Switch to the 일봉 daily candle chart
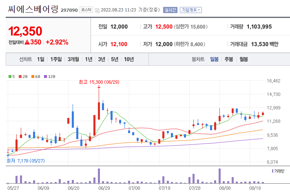The width and height of the screenshot is (290, 193). pos(215,60)
